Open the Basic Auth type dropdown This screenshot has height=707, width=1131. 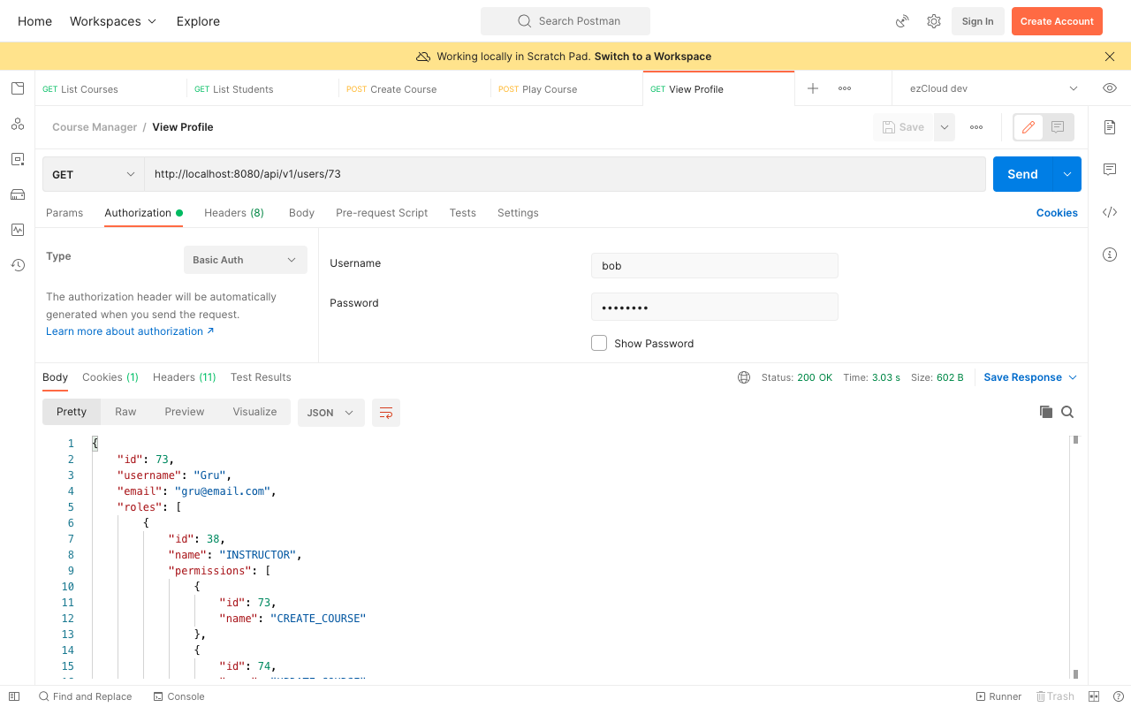[246, 260]
